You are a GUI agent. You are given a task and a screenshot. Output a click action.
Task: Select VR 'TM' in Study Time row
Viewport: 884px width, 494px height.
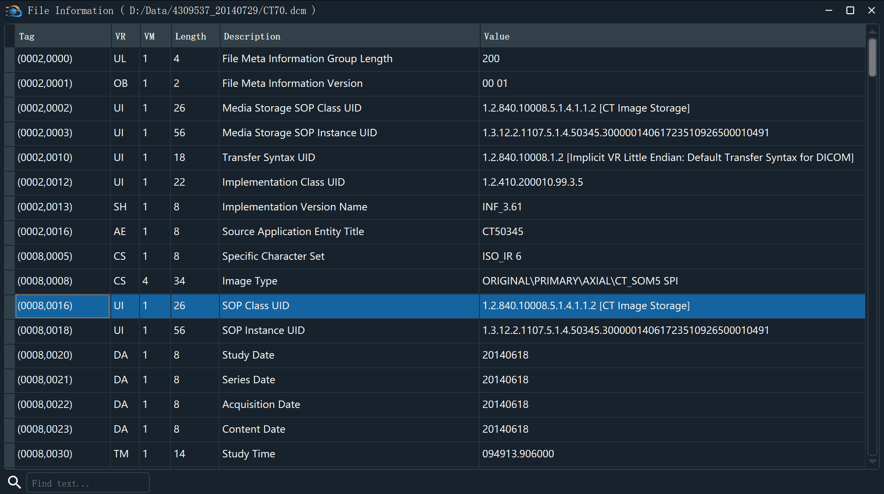125,454
